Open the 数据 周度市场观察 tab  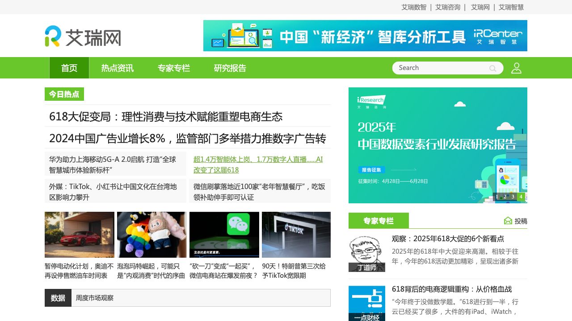(58, 297)
